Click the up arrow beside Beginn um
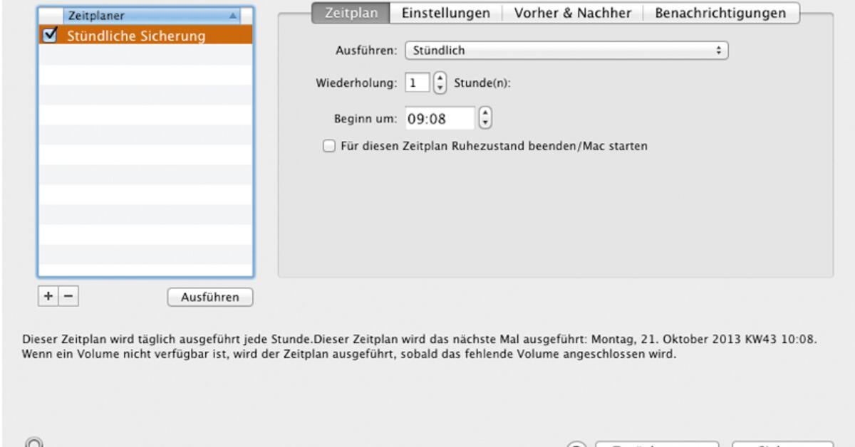This screenshot has height=447, width=855. (x=484, y=114)
